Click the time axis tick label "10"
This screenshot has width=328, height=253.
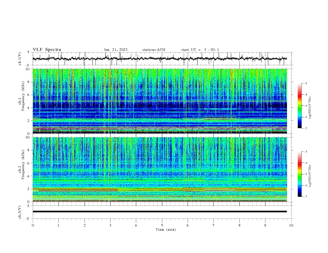tap(291, 225)
